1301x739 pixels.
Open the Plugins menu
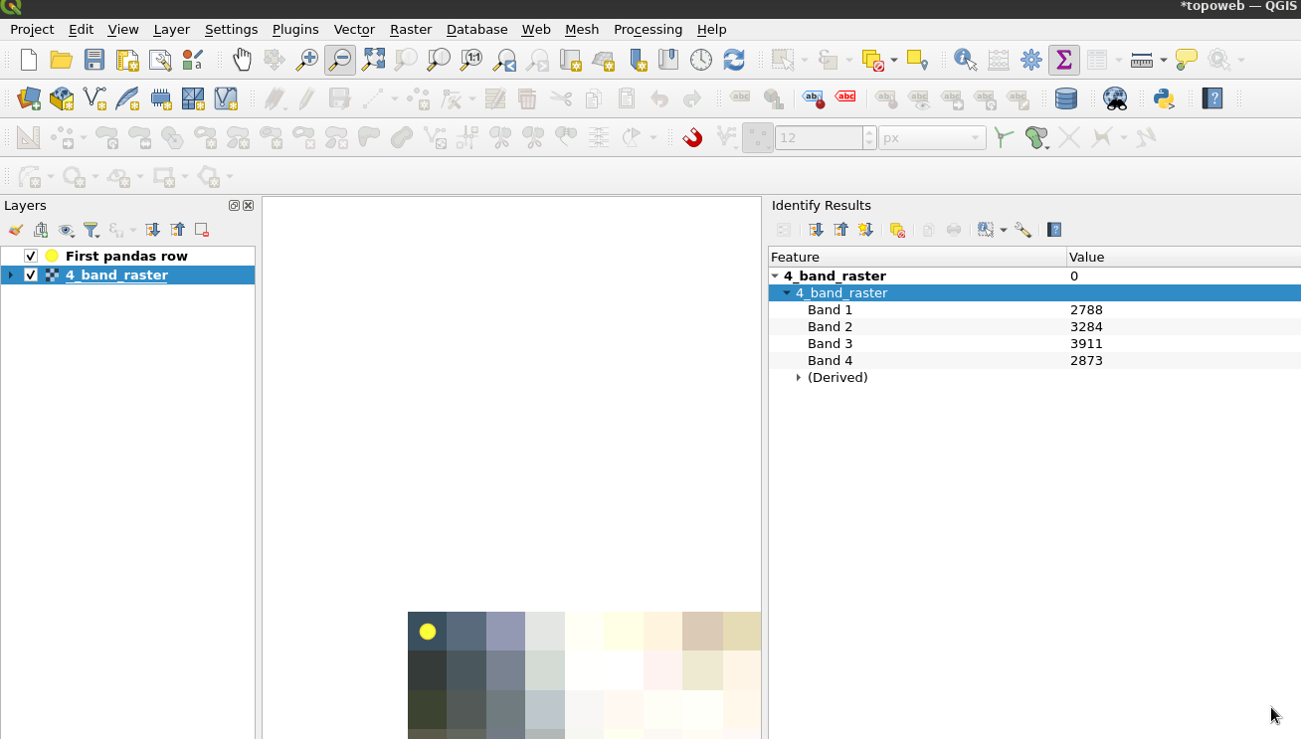pos(295,29)
